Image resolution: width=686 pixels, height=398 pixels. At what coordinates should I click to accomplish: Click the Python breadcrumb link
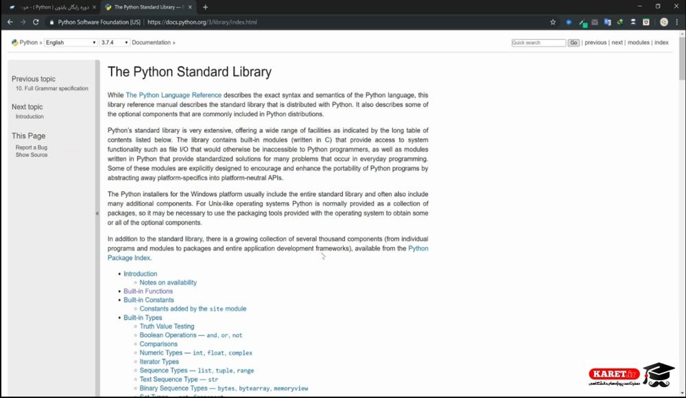point(28,43)
